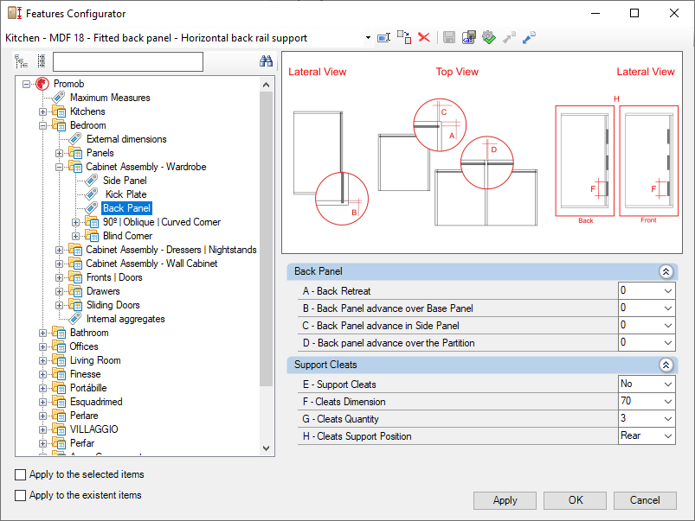
Task: Click the collapse tree icon
Action: pyautogui.click(x=41, y=61)
